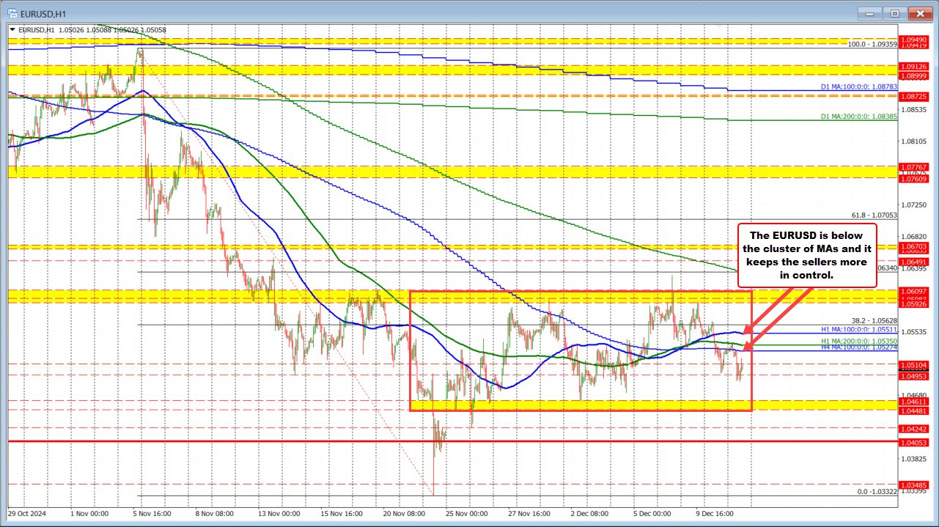Click the 1.04053 price level tag
939x527 pixels.
click(x=915, y=442)
